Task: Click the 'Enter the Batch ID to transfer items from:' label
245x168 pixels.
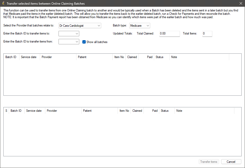Action: tap(28, 41)
